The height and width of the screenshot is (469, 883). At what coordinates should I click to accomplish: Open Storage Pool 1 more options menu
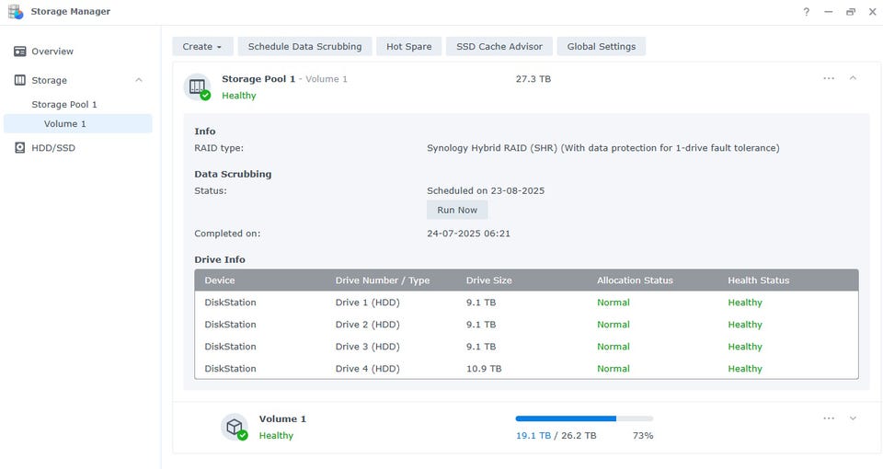coord(829,78)
